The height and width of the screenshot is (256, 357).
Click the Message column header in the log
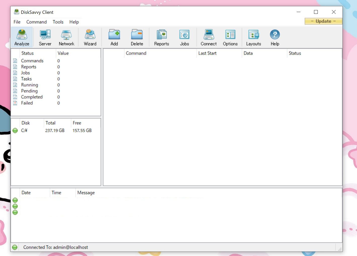point(86,193)
